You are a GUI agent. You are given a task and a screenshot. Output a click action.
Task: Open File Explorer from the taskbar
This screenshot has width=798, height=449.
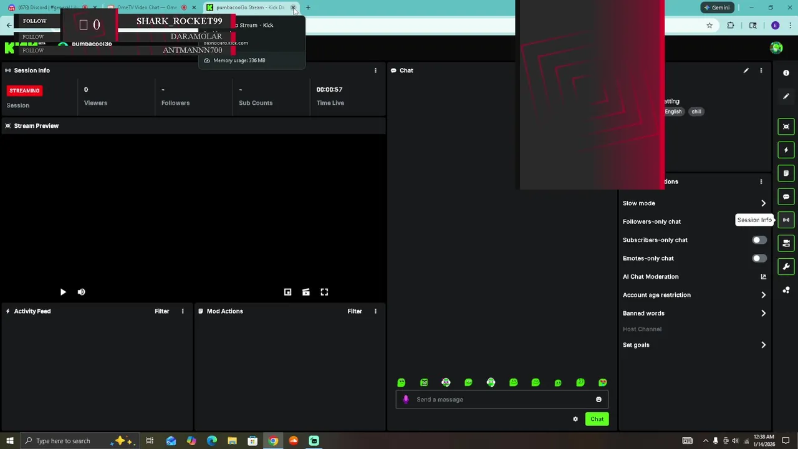tap(232, 441)
